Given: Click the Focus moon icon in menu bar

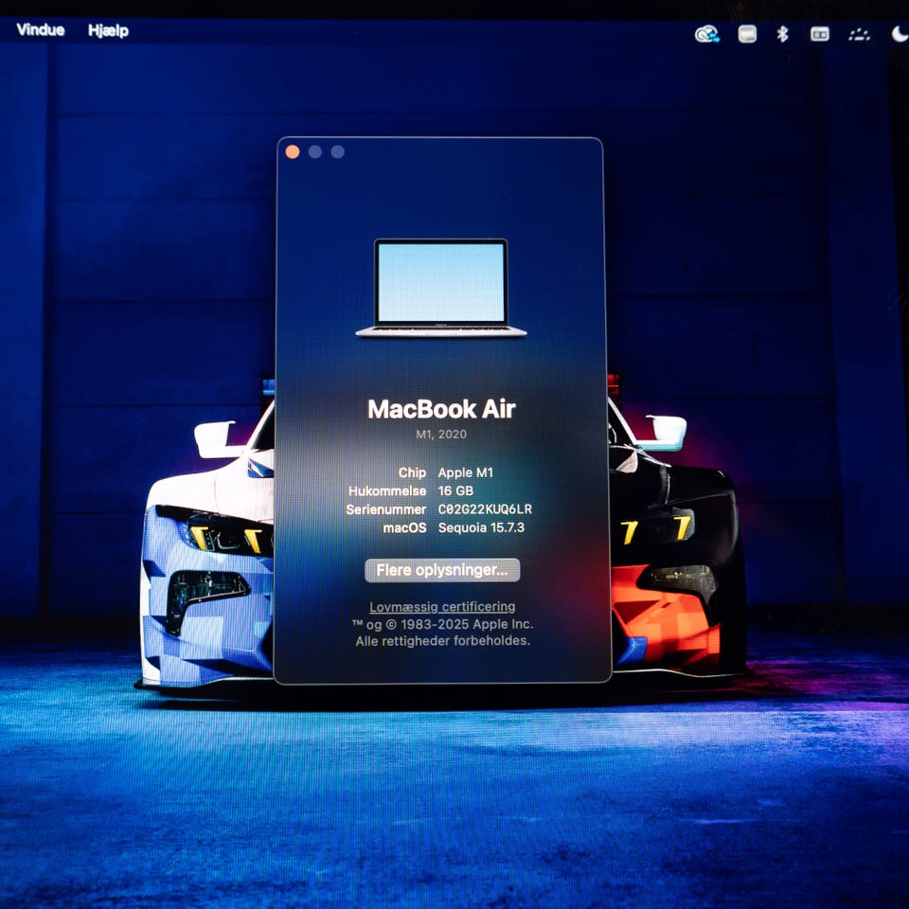Looking at the screenshot, I should pyautogui.click(x=900, y=34).
